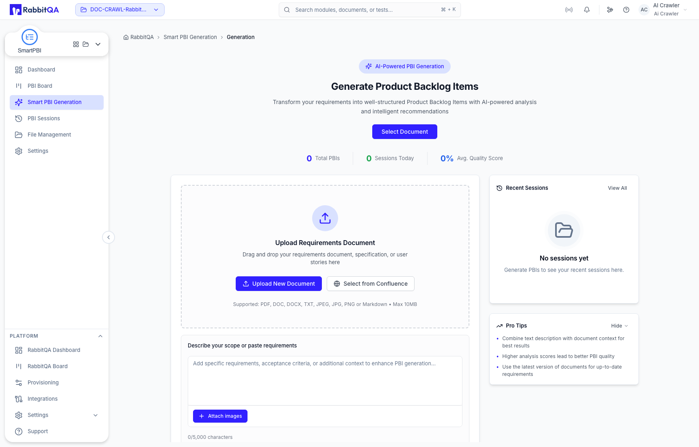Viewport: 699px width, 447px height.
Task: Click the sliders preferences icon in header
Action: coord(610,10)
